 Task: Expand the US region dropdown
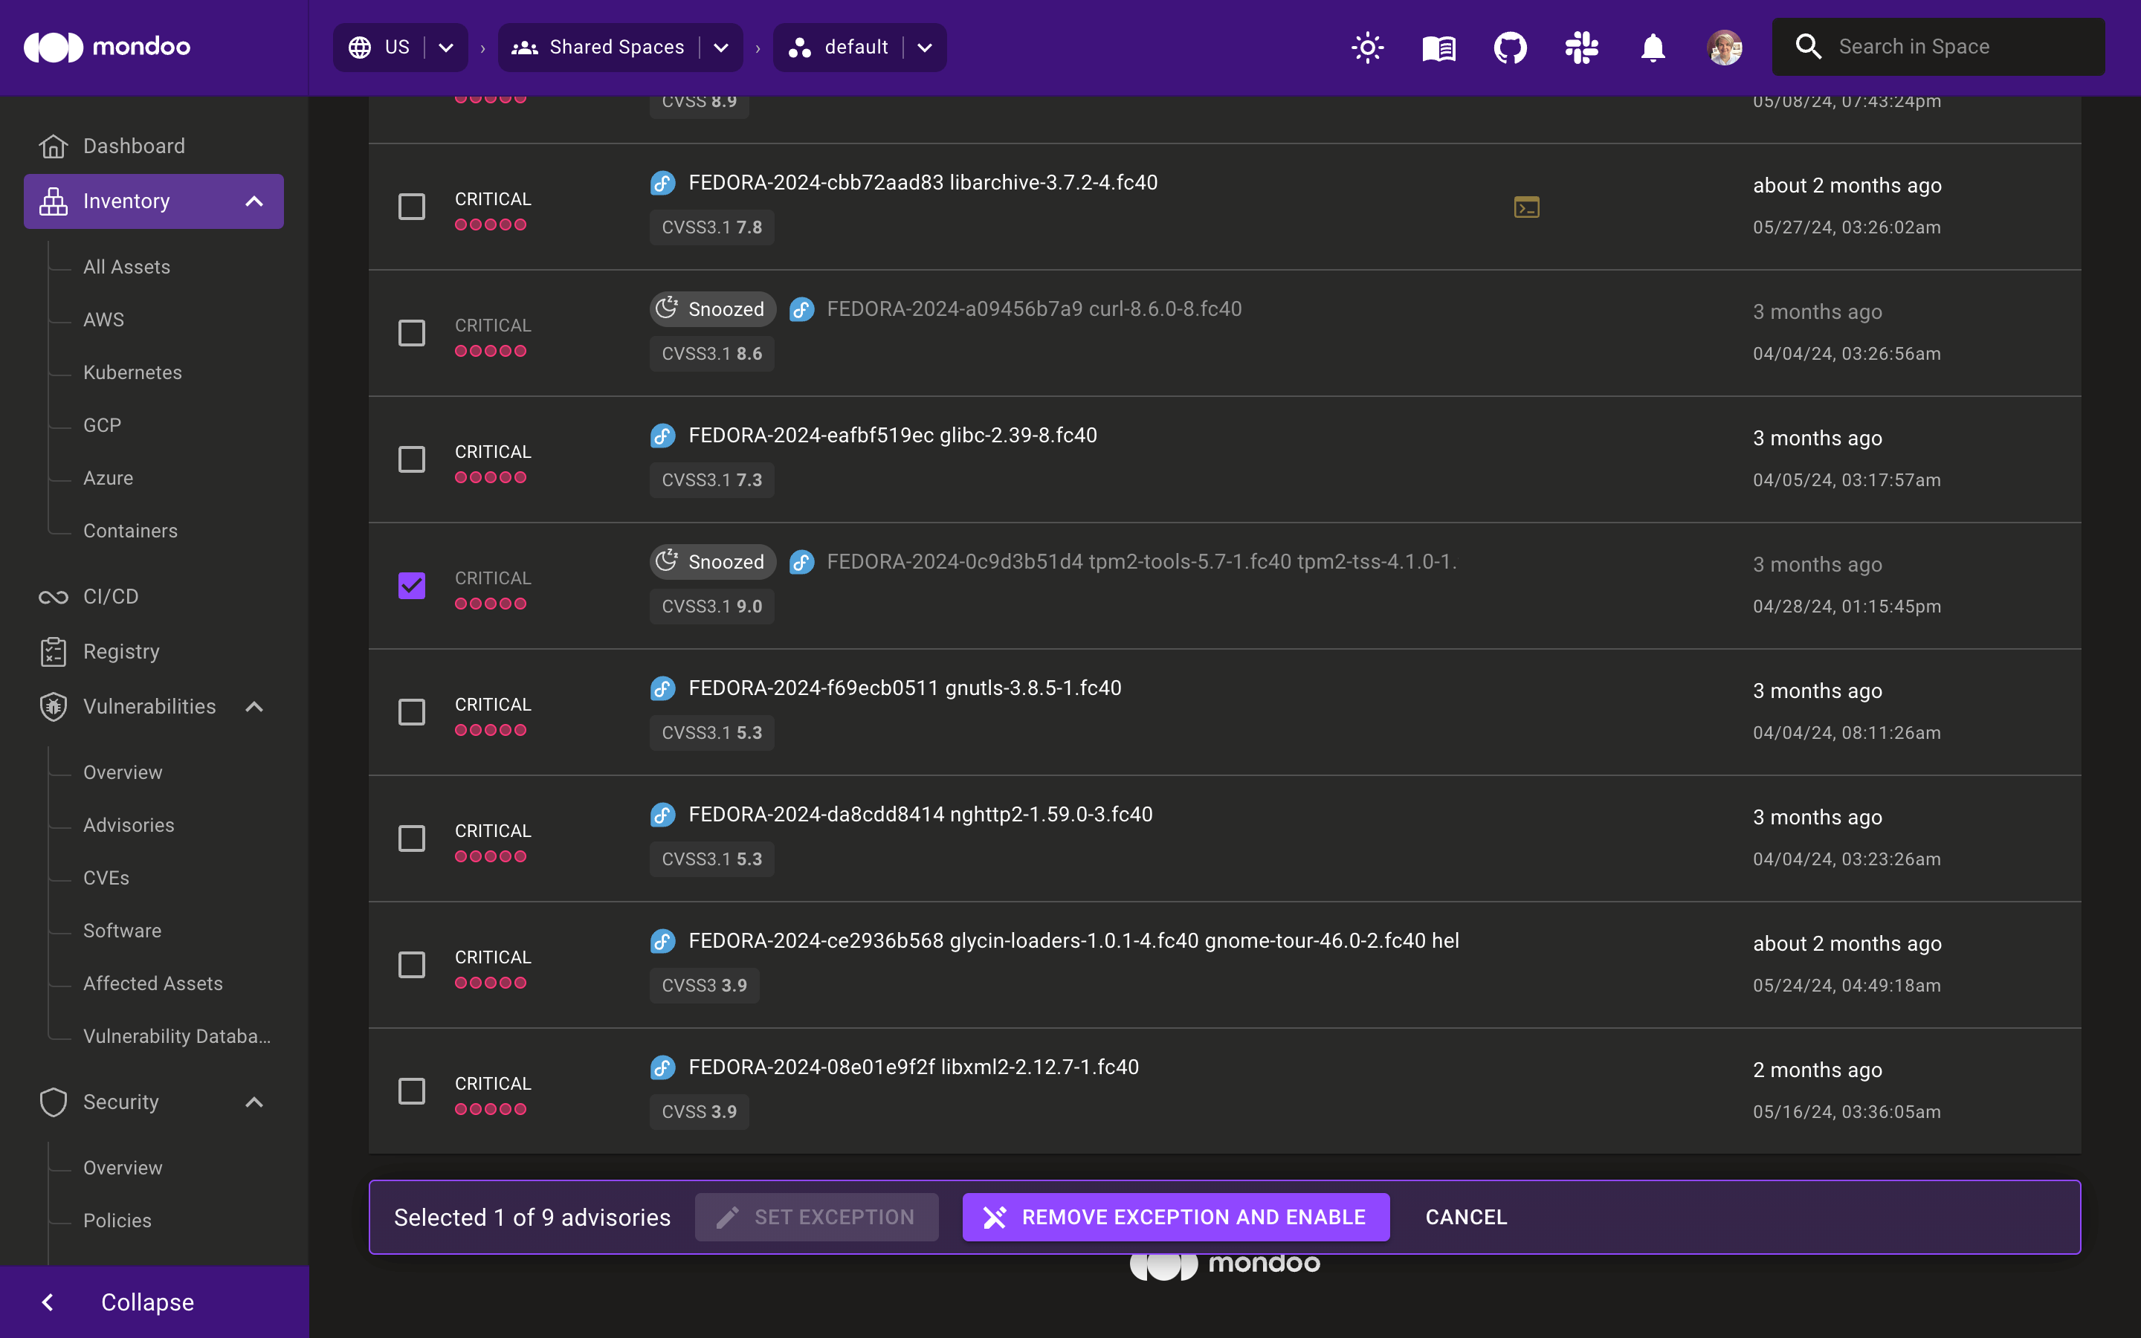pyautogui.click(x=445, y=46)
